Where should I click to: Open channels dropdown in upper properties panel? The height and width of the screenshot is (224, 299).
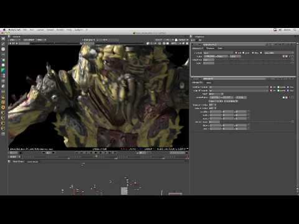point(218,53)
